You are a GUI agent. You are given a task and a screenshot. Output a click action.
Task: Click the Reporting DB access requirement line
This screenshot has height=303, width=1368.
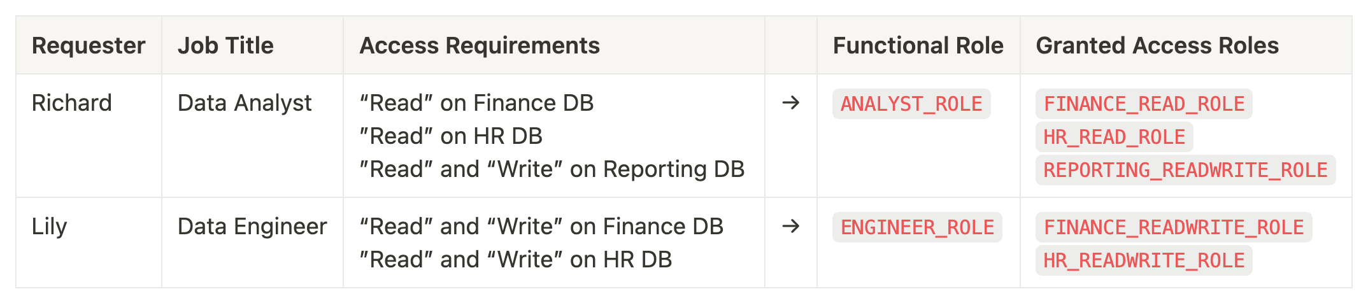point(552,169)
